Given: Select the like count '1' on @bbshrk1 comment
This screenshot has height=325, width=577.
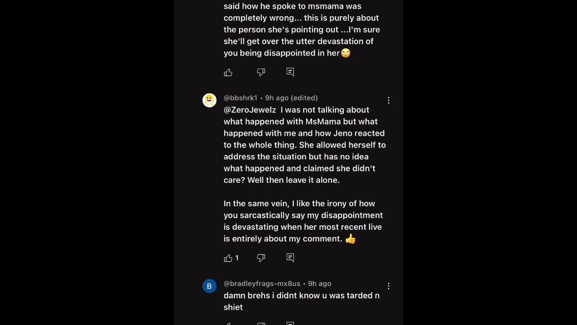Looking at the screenshot, I should point(237,258).
